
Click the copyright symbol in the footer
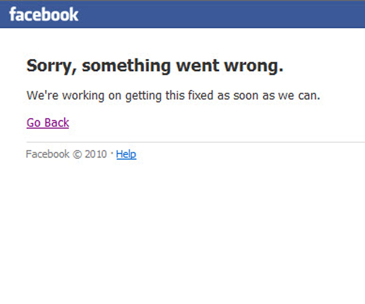77,154
